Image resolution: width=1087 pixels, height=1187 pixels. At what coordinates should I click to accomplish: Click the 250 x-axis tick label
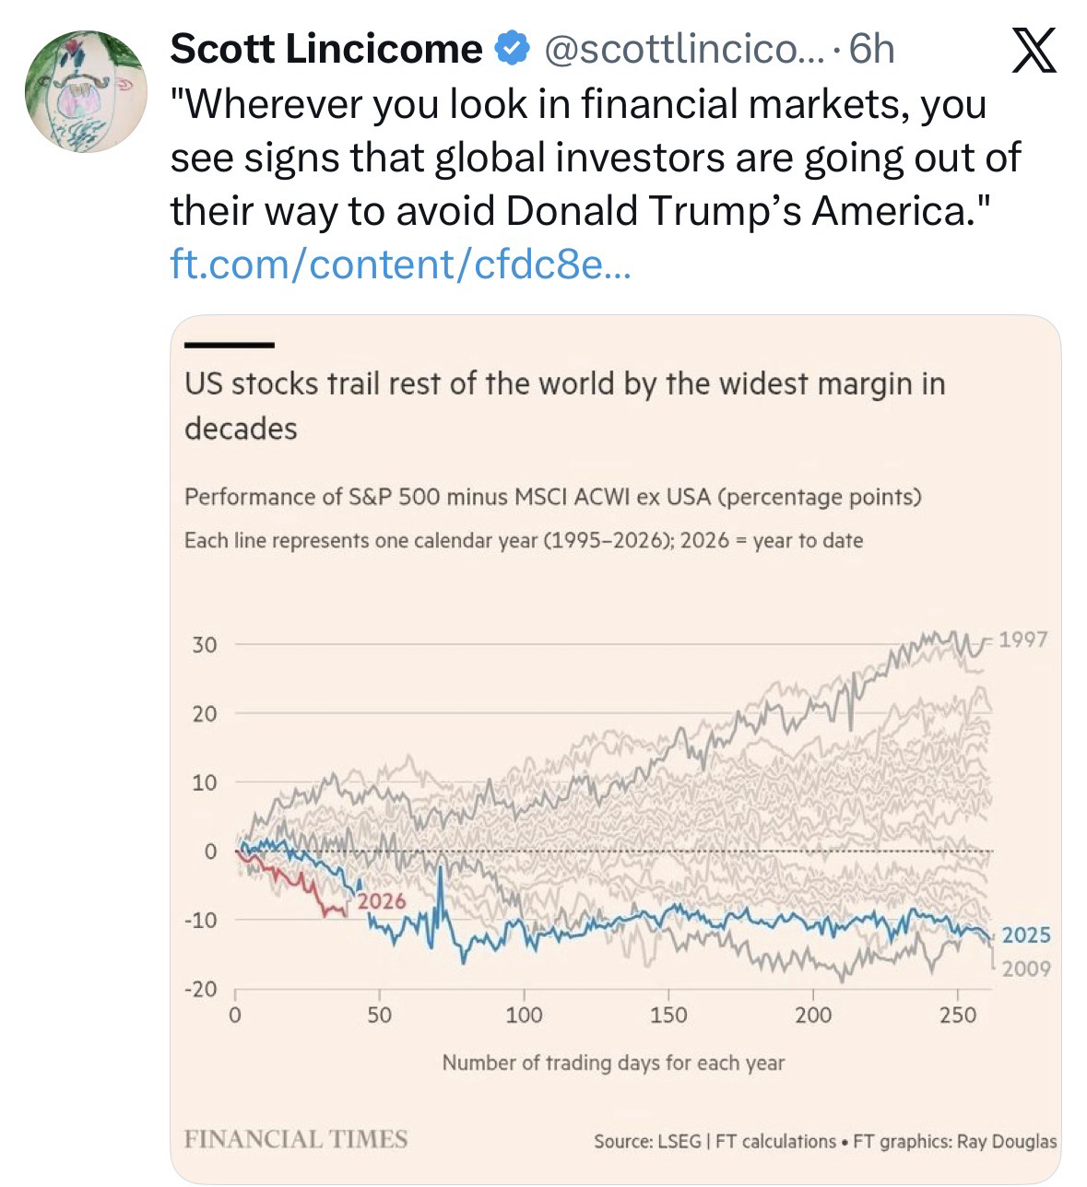tap(957, 1015)
